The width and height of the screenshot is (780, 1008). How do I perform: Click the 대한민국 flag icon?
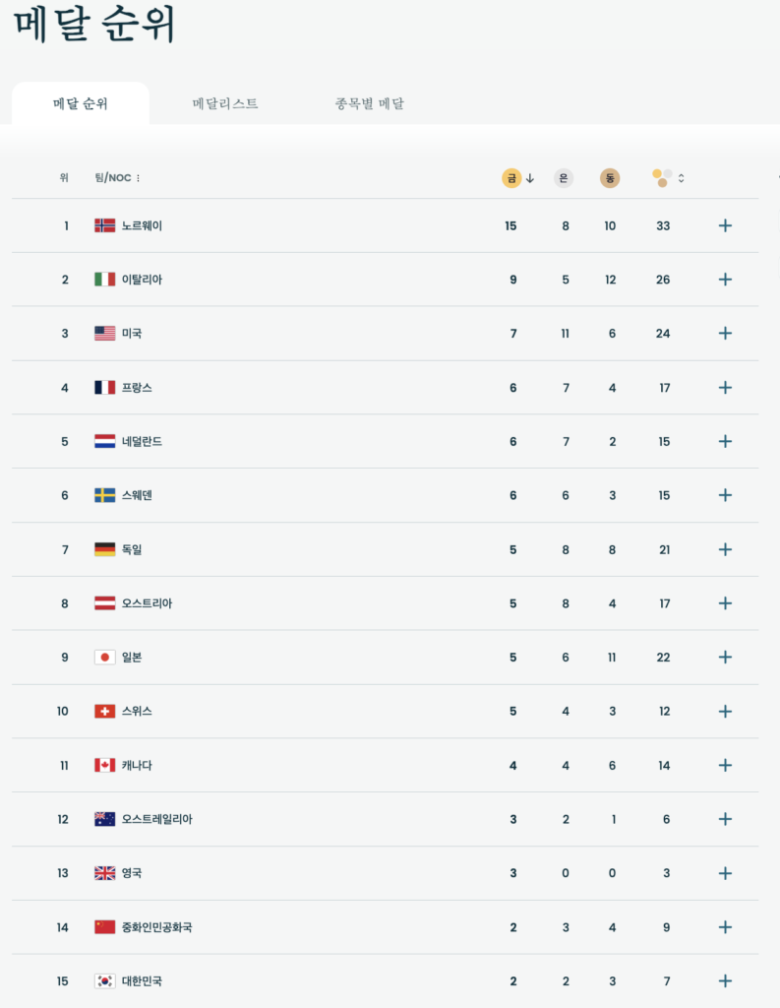point(105,981)
